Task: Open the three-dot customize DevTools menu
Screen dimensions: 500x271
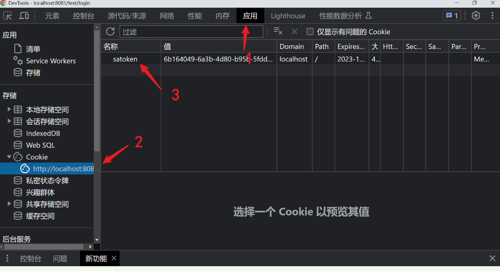Action: [x=493, y=16]
